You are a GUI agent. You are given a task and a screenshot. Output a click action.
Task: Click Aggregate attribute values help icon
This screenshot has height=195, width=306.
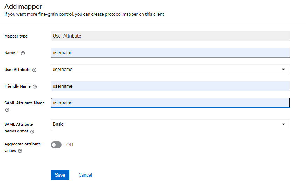point(20,151)
